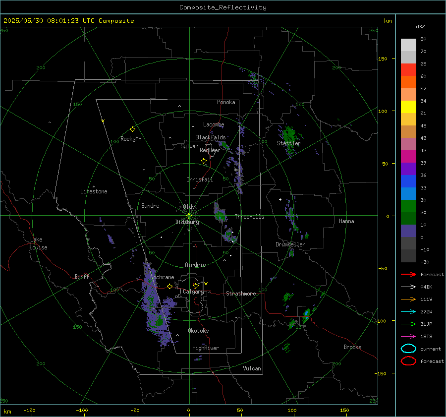
Task: Click the Banff town label
Action: [82, 276]
